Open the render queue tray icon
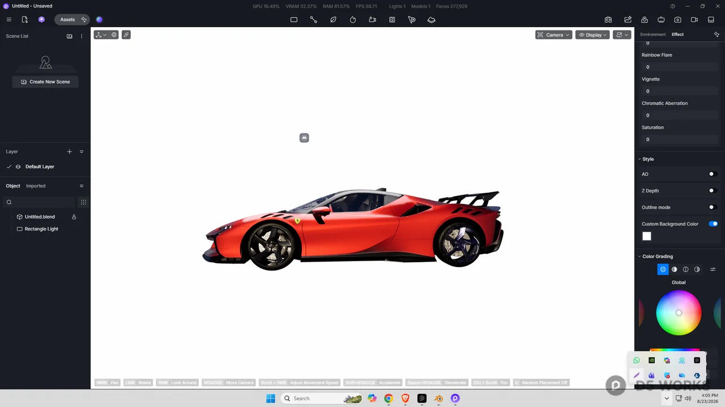 tap(711, 19)
